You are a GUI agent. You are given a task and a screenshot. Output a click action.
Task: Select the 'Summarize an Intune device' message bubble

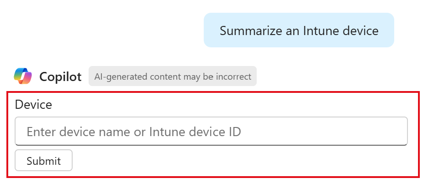tap(299, 30)
